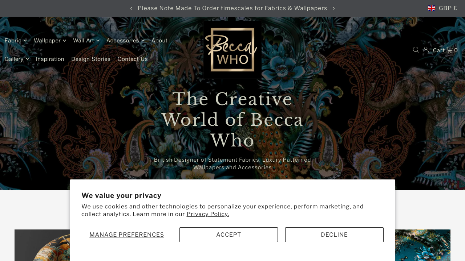Decline cookies
The image size is (465, 261).
[x=334, y=235]
